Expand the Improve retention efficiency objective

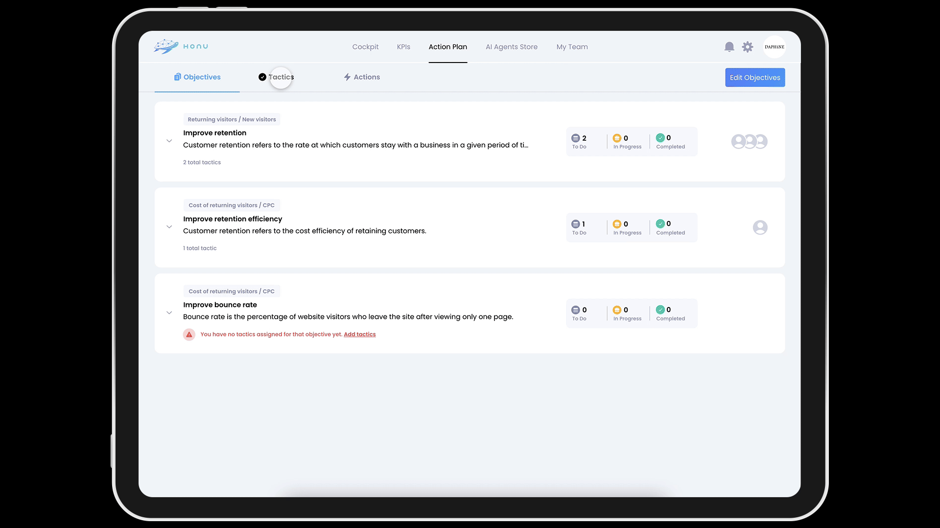click(169, 227)
